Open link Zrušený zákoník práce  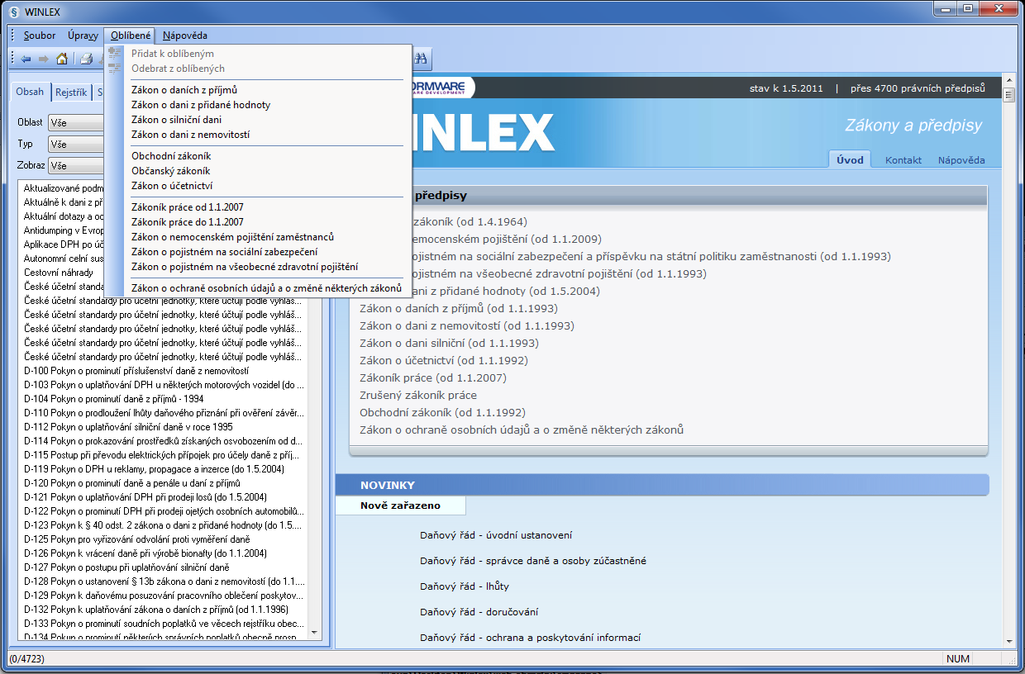tap(417, 395)
